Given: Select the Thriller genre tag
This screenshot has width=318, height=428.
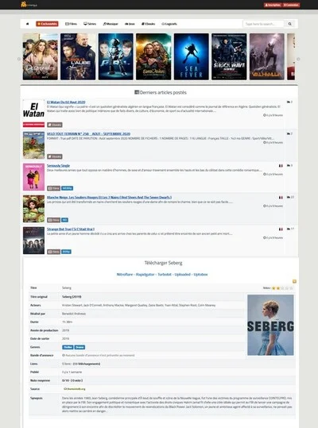Looking at the screenshot, I should click(x=68, y=347).
